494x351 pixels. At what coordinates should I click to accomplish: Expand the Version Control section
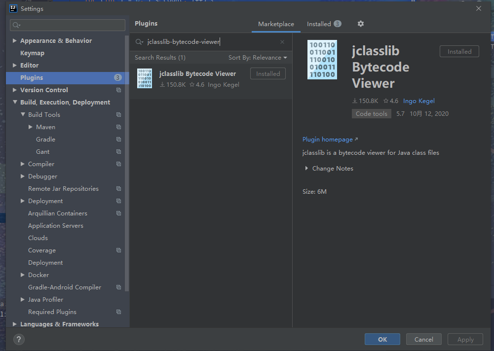click(x=14, y=90)
